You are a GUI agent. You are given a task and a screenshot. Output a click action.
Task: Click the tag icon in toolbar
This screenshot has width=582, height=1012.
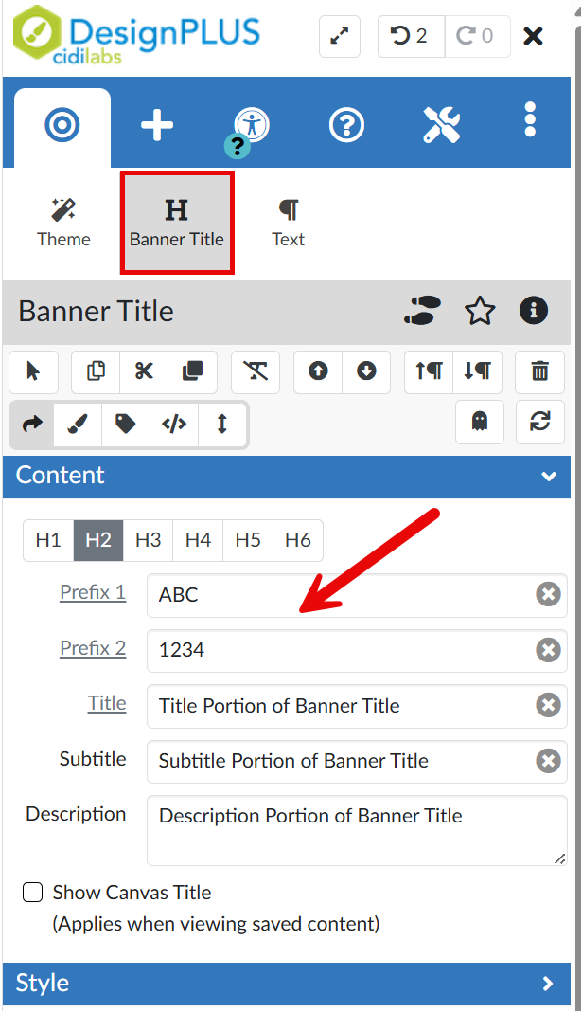126,424
